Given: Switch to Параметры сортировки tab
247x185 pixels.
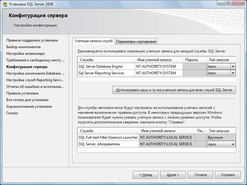Looking at the screenshot, I should [x=136, y=42].
